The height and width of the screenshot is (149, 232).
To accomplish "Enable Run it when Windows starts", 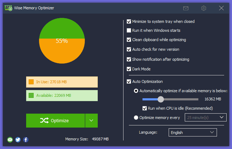I will (x=129, y=30).
